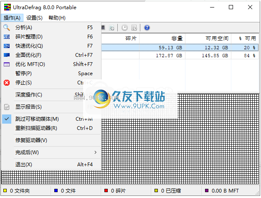Click the UltraDefrag title bar app icon
Viewport: 261px width, 198px height.
click(x=8, y=8)
